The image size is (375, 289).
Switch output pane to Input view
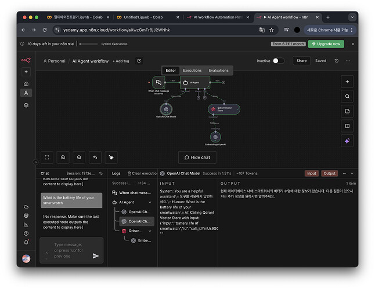pyautogui.click(x=312, y=173)
